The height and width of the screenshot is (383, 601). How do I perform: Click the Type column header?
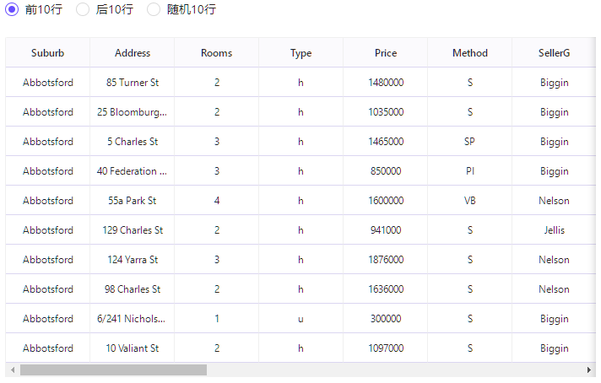pos(300,53)
